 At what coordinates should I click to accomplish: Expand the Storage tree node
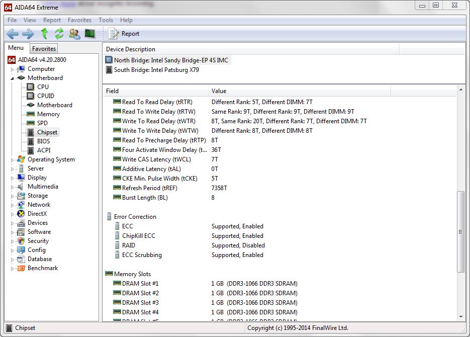coord(12,196)
